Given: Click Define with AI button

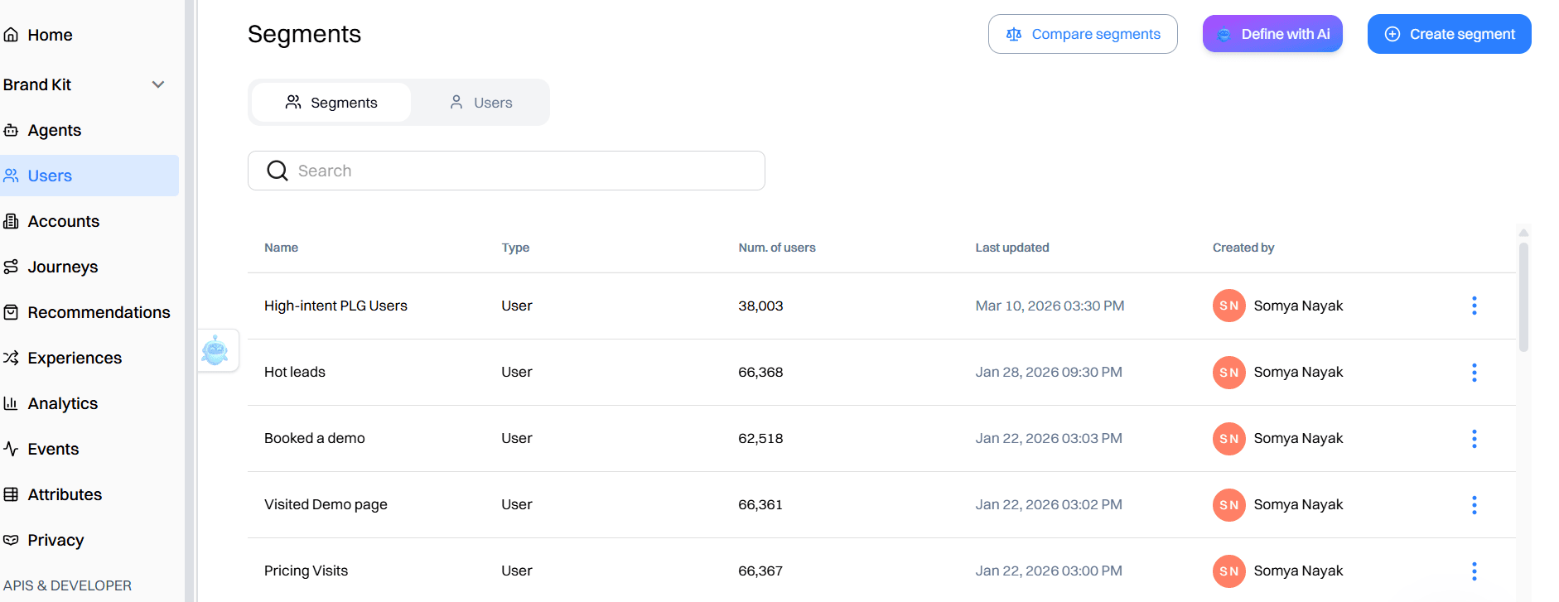Looking at the screenshot, I should coord(1272,34).
